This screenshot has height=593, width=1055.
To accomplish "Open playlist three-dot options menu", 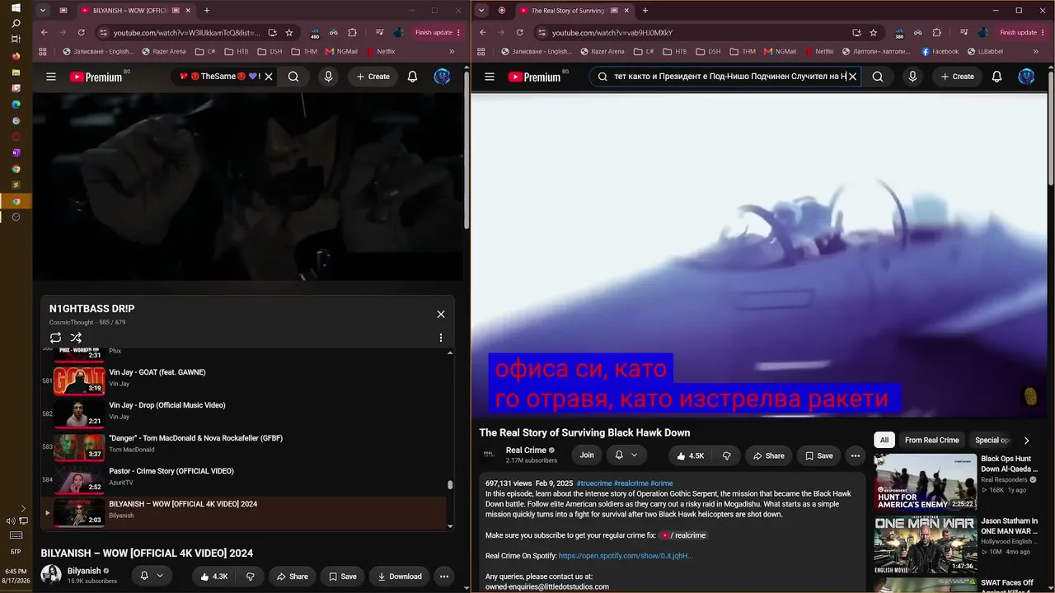I will (441, 338).
